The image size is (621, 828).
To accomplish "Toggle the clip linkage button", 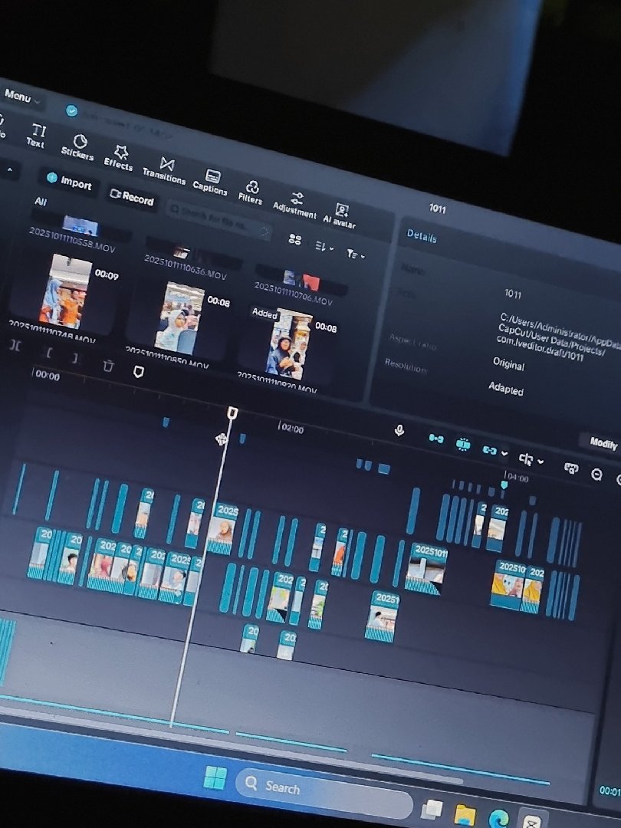I will [x=489, y=450].
